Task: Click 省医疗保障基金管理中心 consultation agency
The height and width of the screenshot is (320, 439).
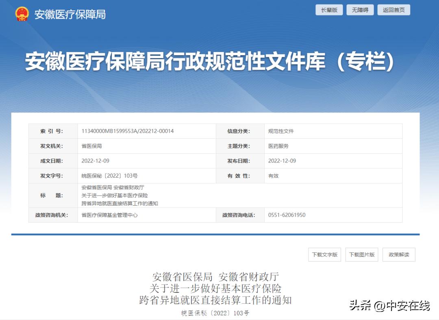Action: point(109,215)
